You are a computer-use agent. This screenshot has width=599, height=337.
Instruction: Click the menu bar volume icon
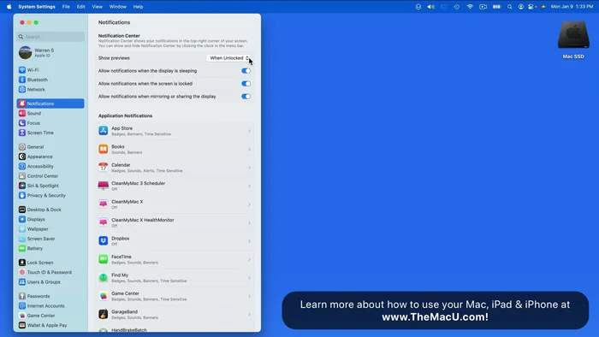point(431,7)
